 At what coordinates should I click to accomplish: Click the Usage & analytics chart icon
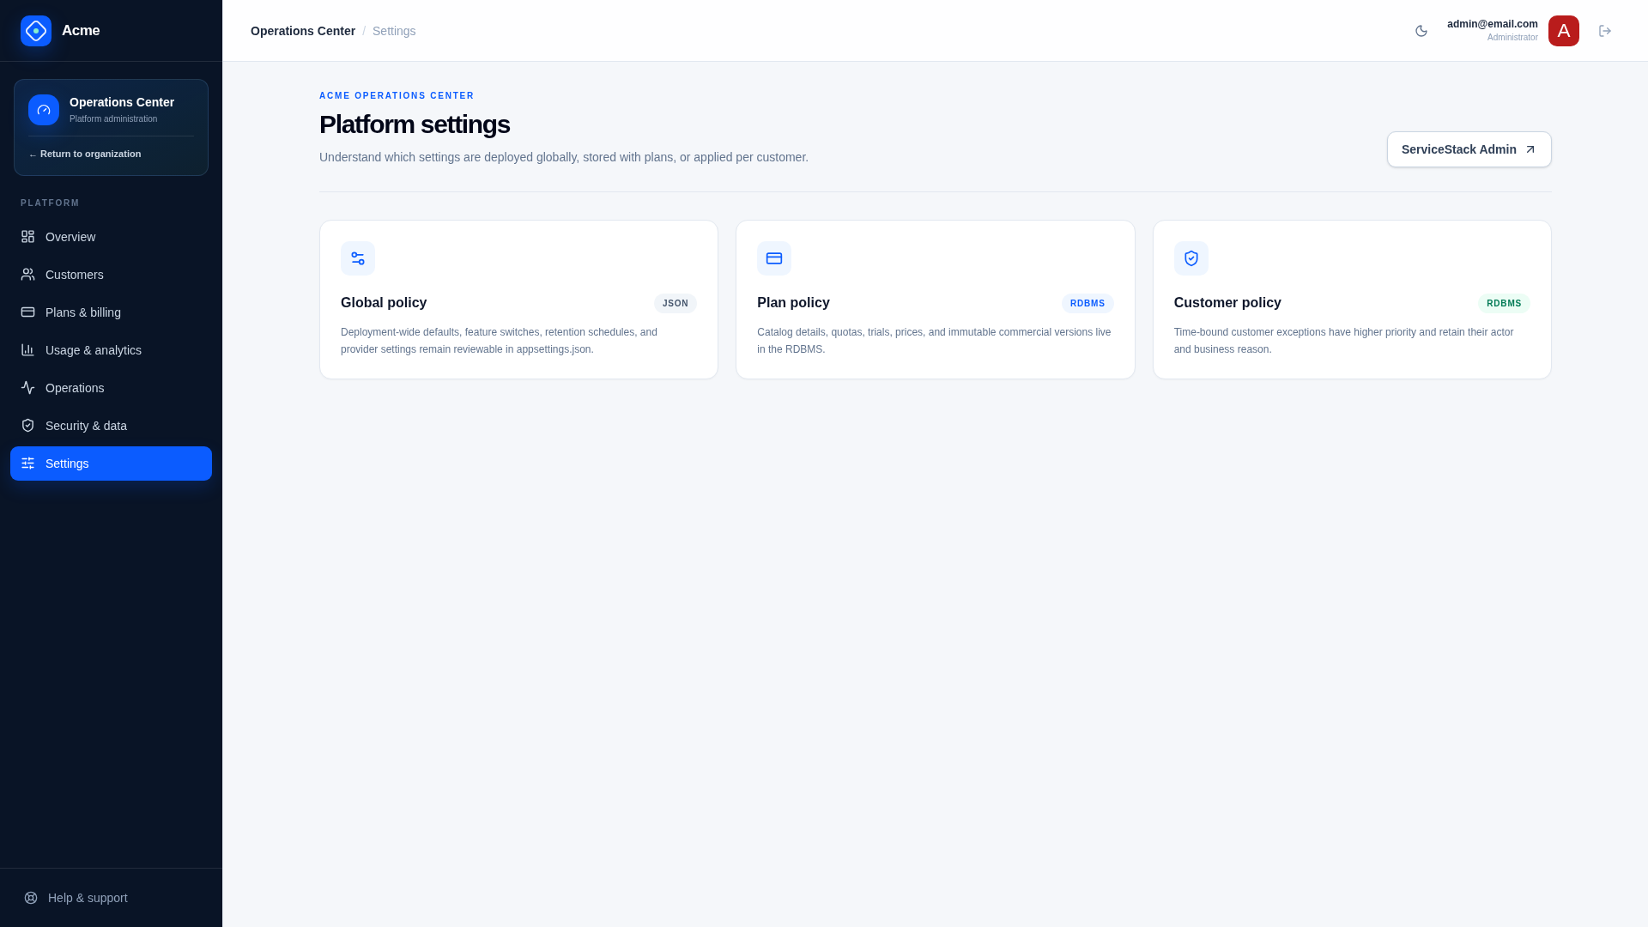coord(28,350)
